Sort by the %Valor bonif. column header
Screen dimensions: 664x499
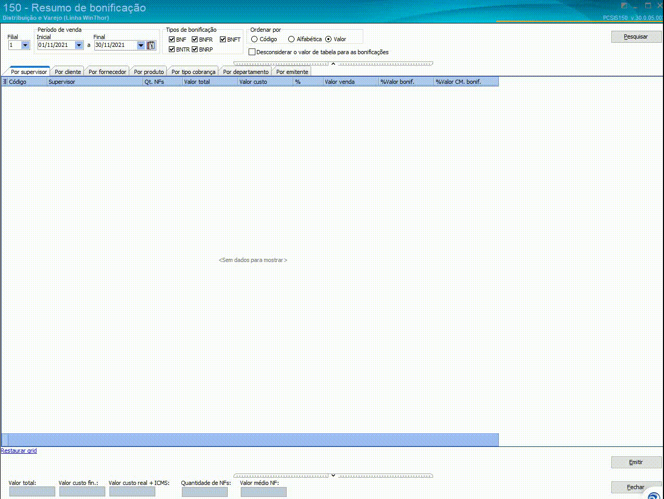coord(407,82)
